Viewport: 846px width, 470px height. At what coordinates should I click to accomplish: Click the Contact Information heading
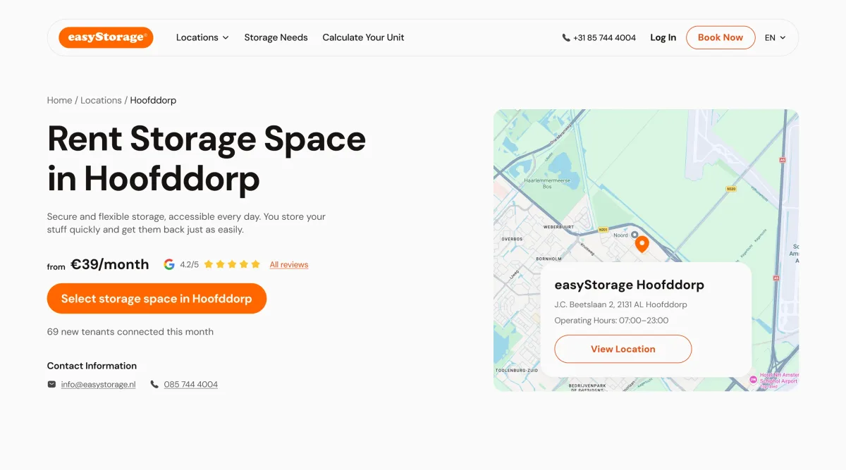(x=92, y=366)
